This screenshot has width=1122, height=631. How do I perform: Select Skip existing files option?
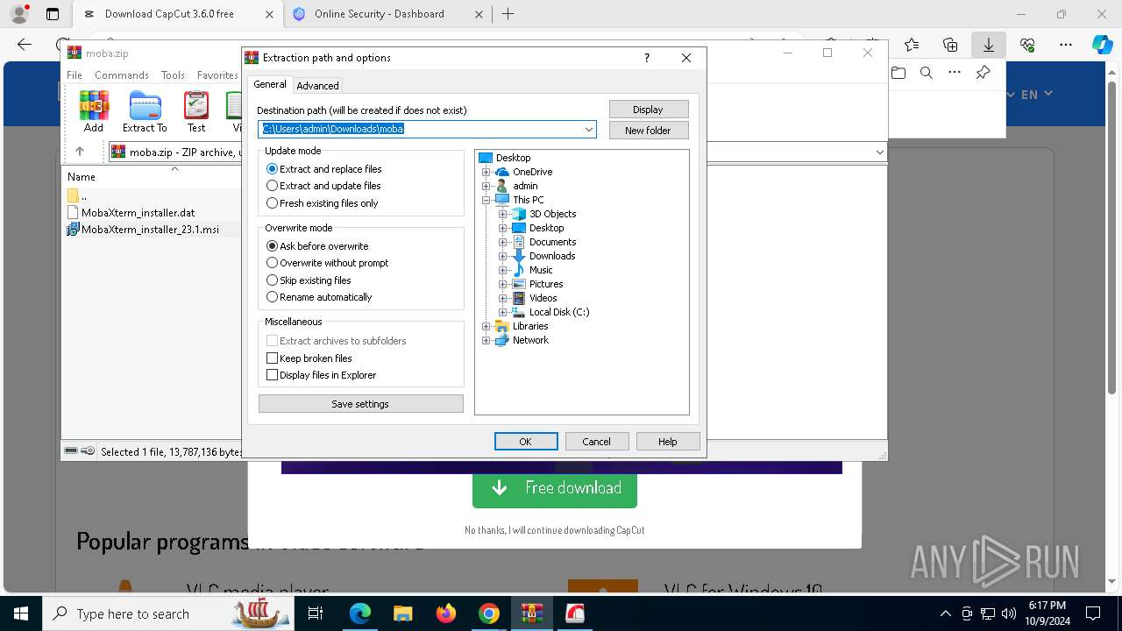(x=309, y=280)
